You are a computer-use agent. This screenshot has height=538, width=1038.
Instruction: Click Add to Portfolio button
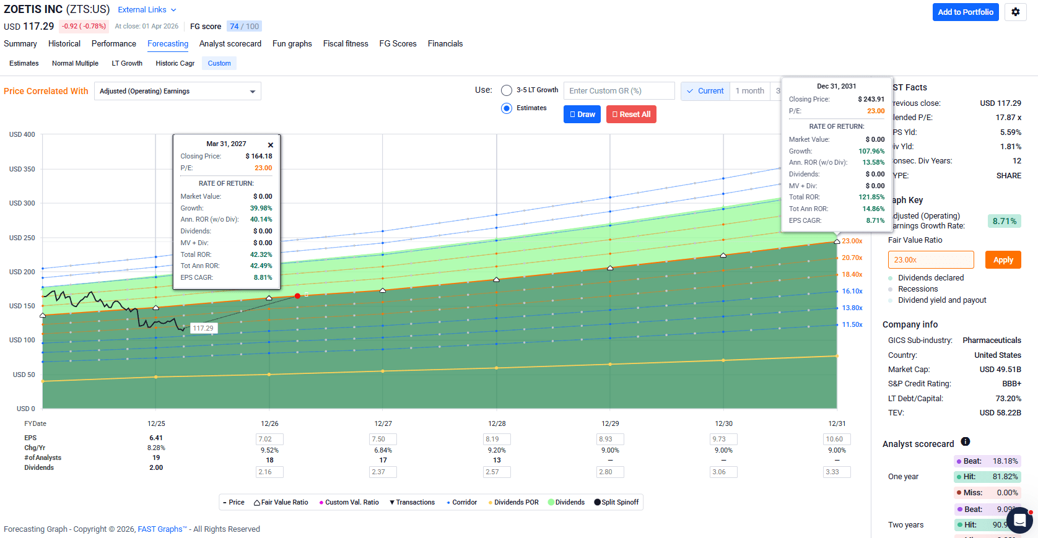966,12
